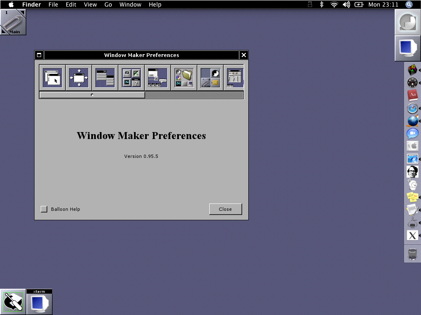Click the Safari compass icon in dock
The width and height of the screenshot is (421, 315).
click(412, 108)
